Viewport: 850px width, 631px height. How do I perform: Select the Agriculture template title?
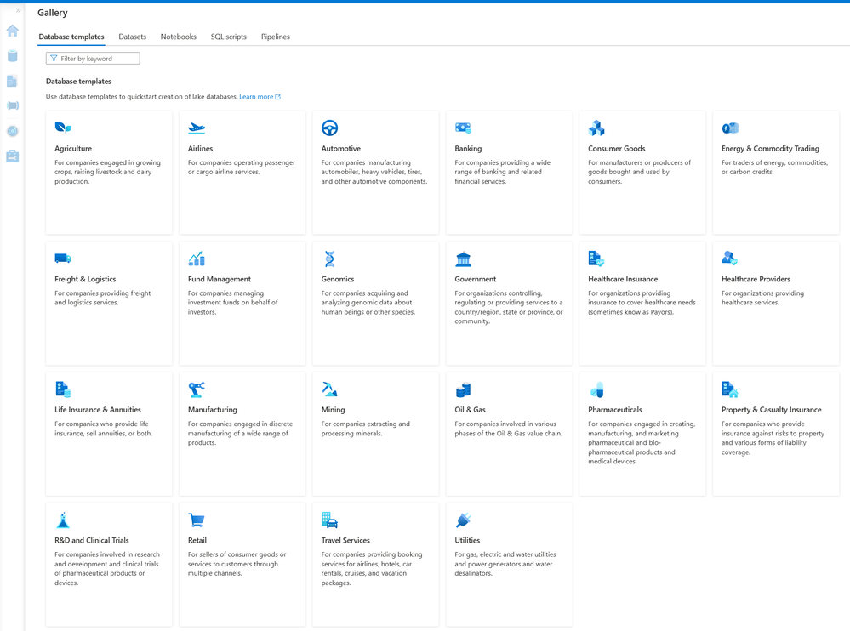(73, 149)
